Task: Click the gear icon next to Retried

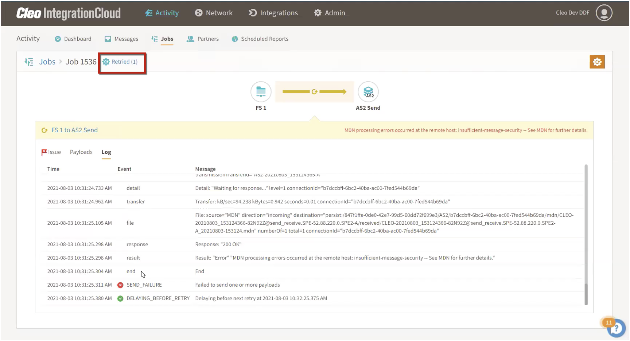Action: click(x=106, y=62)
